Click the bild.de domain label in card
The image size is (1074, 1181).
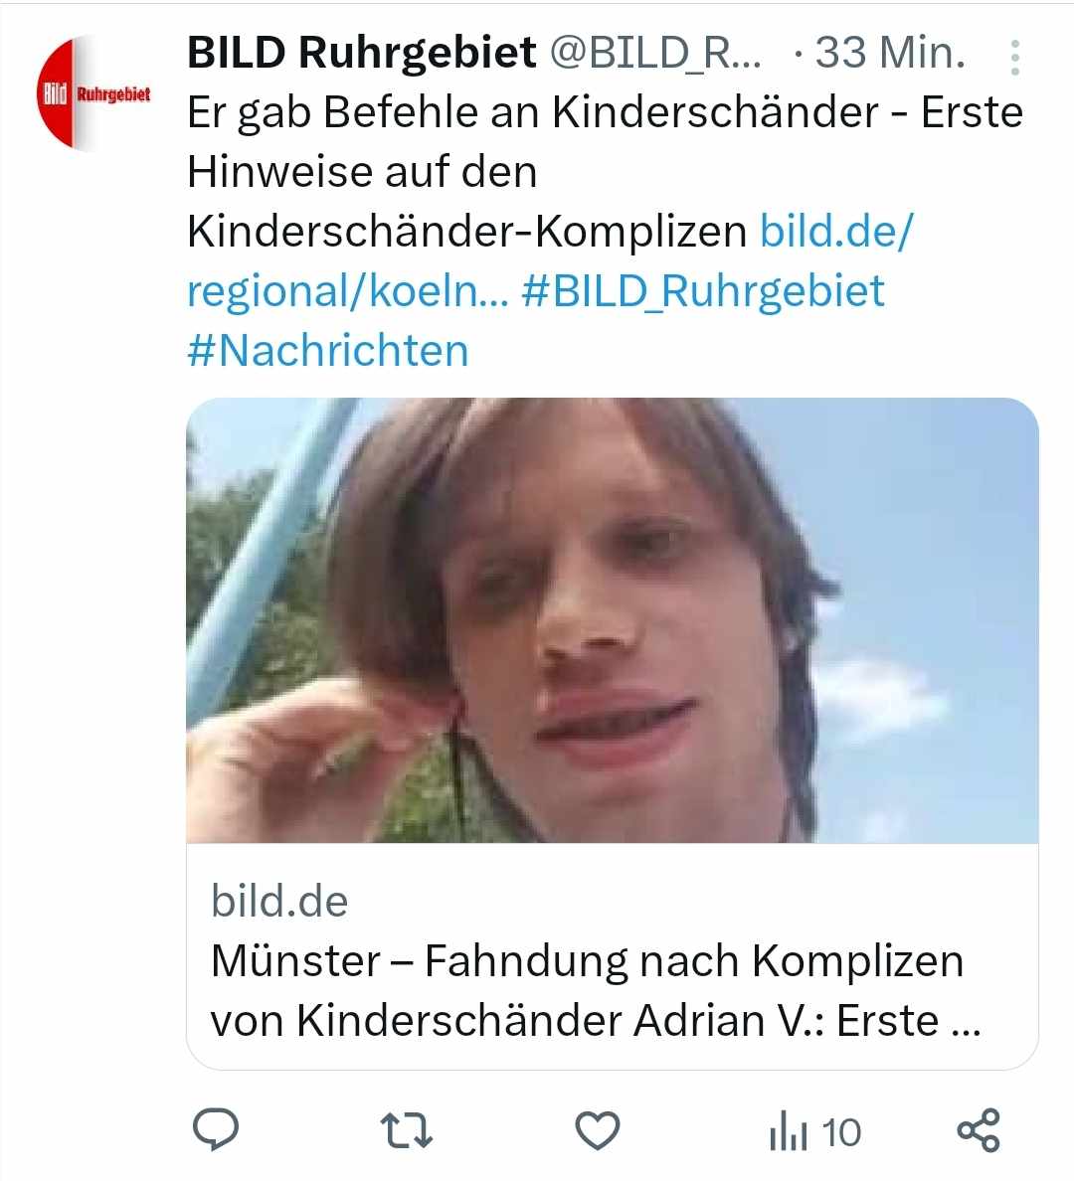(279, 902)
